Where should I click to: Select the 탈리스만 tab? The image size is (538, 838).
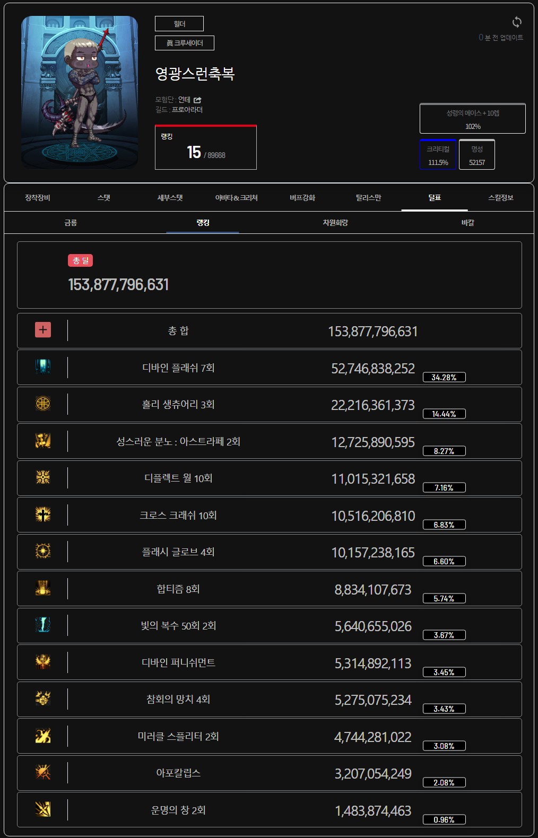pyautogui.click(x=368, y=198)
